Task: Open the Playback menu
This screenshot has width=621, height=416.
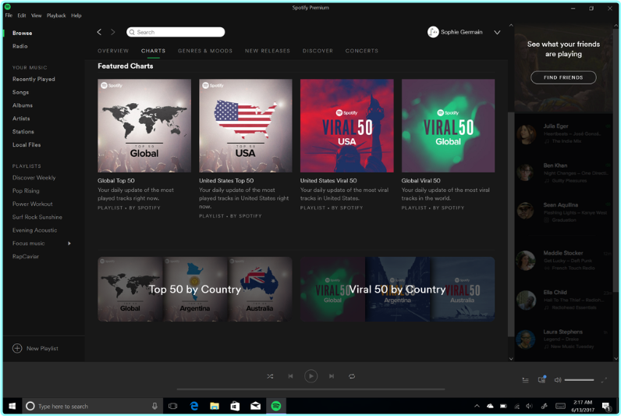Action: click(56, 16)
